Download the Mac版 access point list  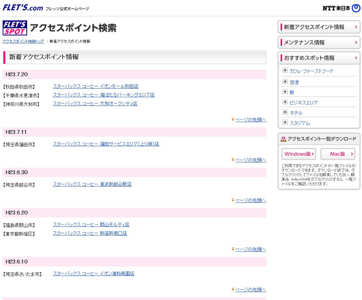pos(338,154)
